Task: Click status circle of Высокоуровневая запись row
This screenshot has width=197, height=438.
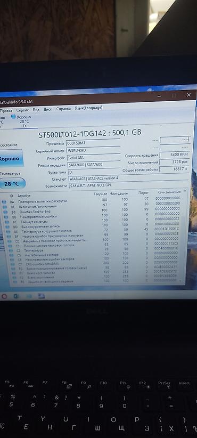Action: [x=7, y=226]
